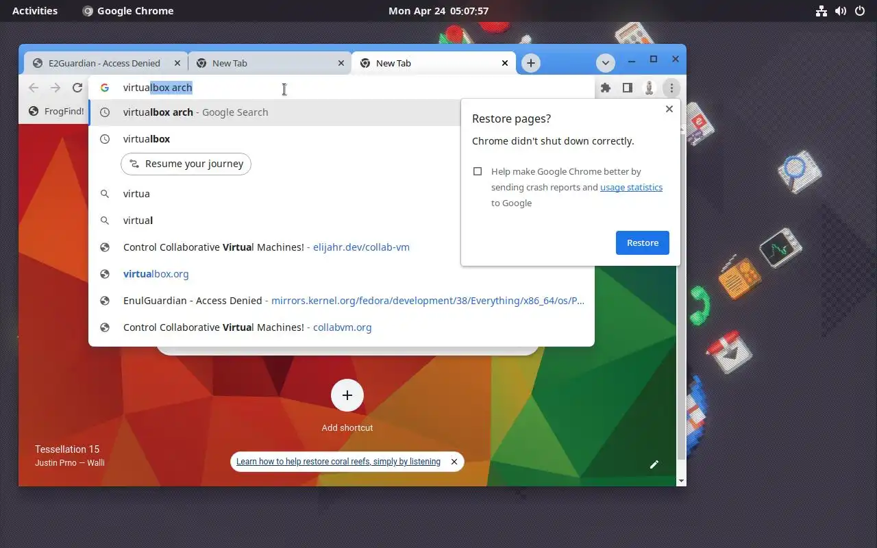Click the forward navigation arrow
This screenshot has width=877, height=548.
pyautogui.click(x=55, y=88)
